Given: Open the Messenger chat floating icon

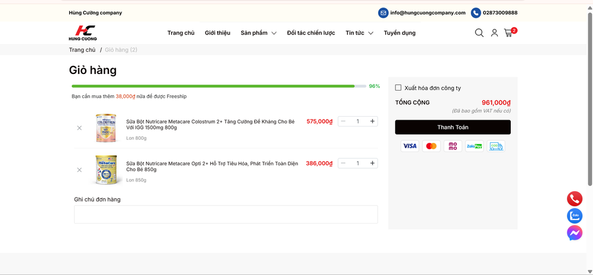Looking at the screenshot, I should pyautogui.click(x=574, y=233).
